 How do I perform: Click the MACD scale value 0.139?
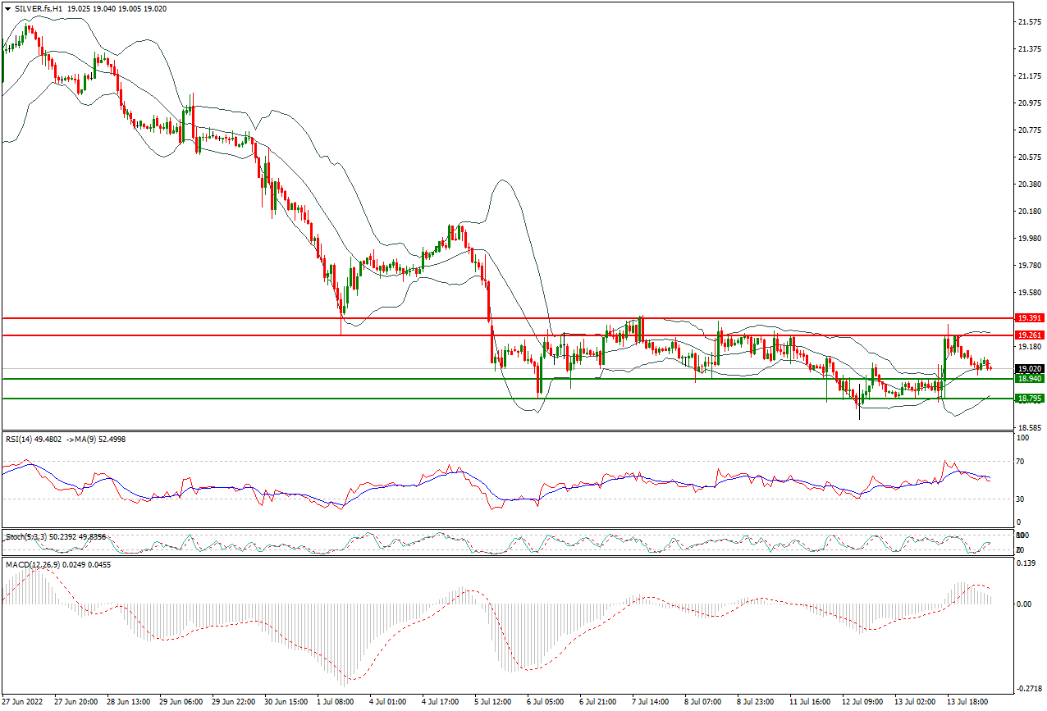1026,563
